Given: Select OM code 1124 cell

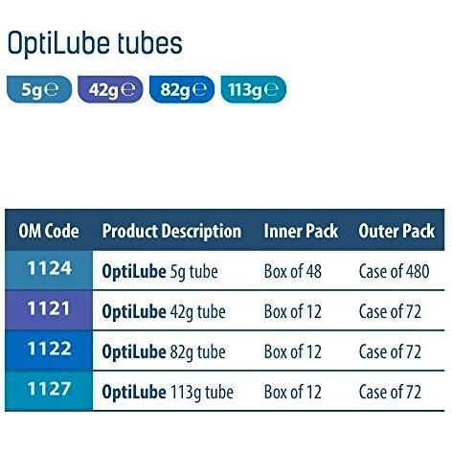Looking at the screenshot, I should [x=49, y=270].
